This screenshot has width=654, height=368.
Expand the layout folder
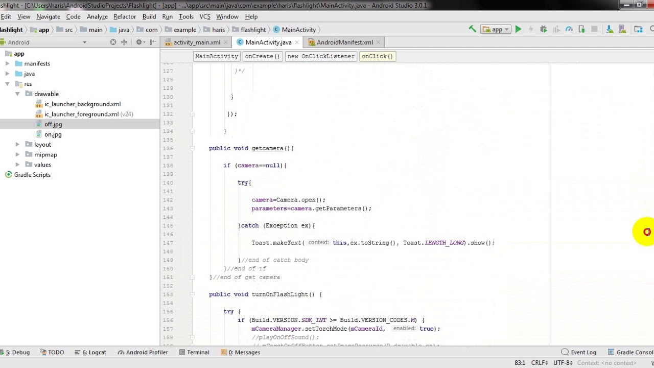[x=17, y=145]
